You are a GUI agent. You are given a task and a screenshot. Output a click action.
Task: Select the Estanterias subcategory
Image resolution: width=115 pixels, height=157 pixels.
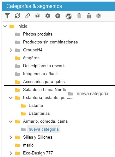pos(39,114)
